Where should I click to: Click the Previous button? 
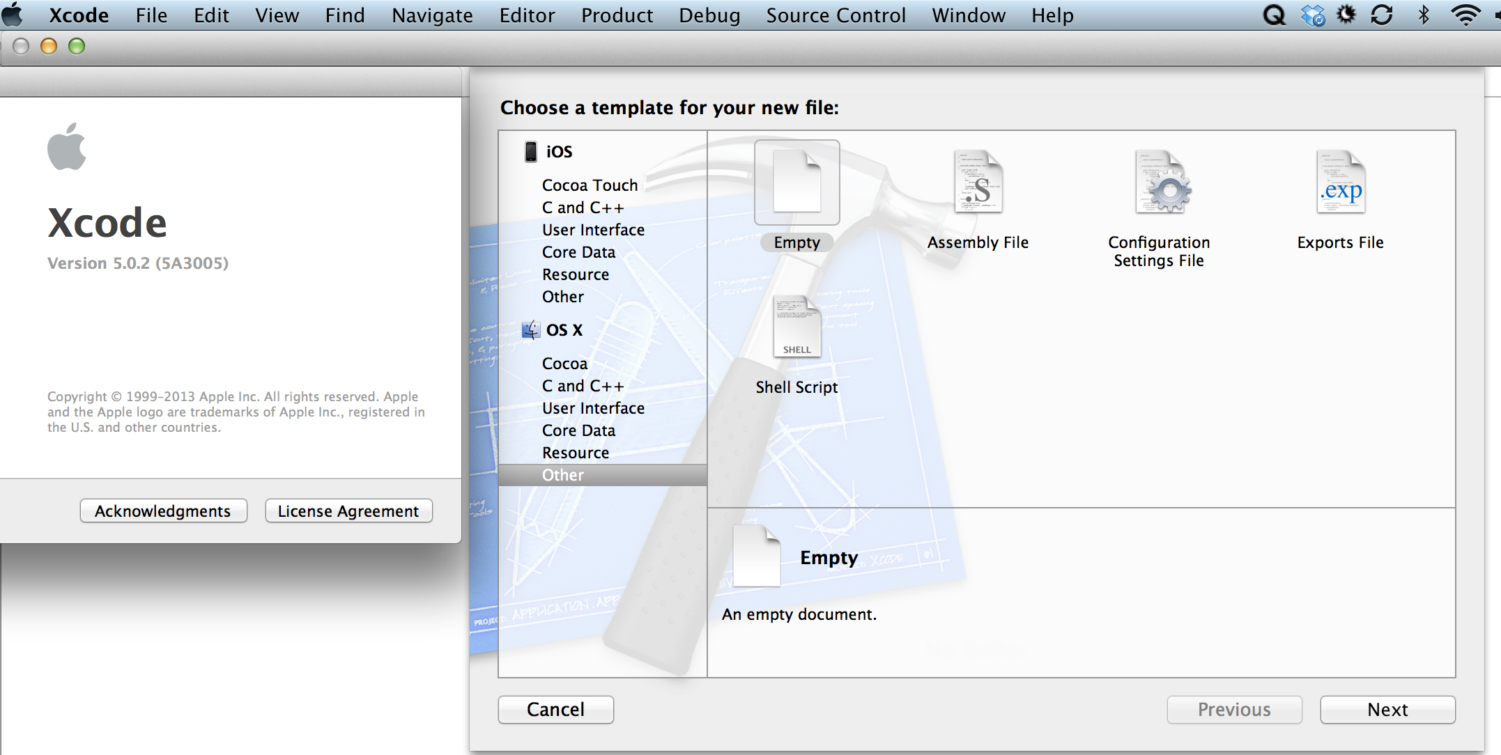point(1234,710)
